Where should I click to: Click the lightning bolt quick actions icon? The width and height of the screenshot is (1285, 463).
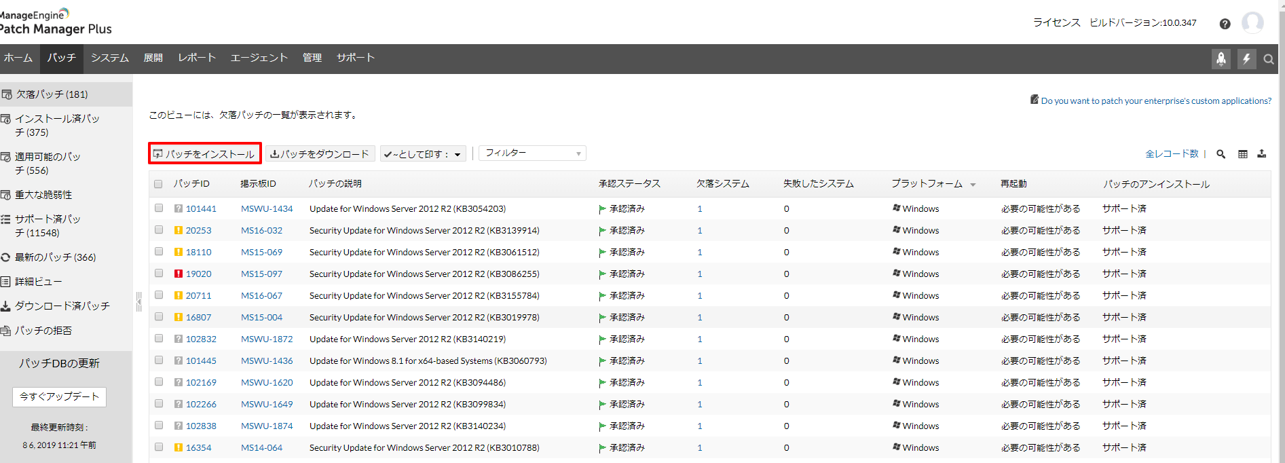click(1246, 59)
